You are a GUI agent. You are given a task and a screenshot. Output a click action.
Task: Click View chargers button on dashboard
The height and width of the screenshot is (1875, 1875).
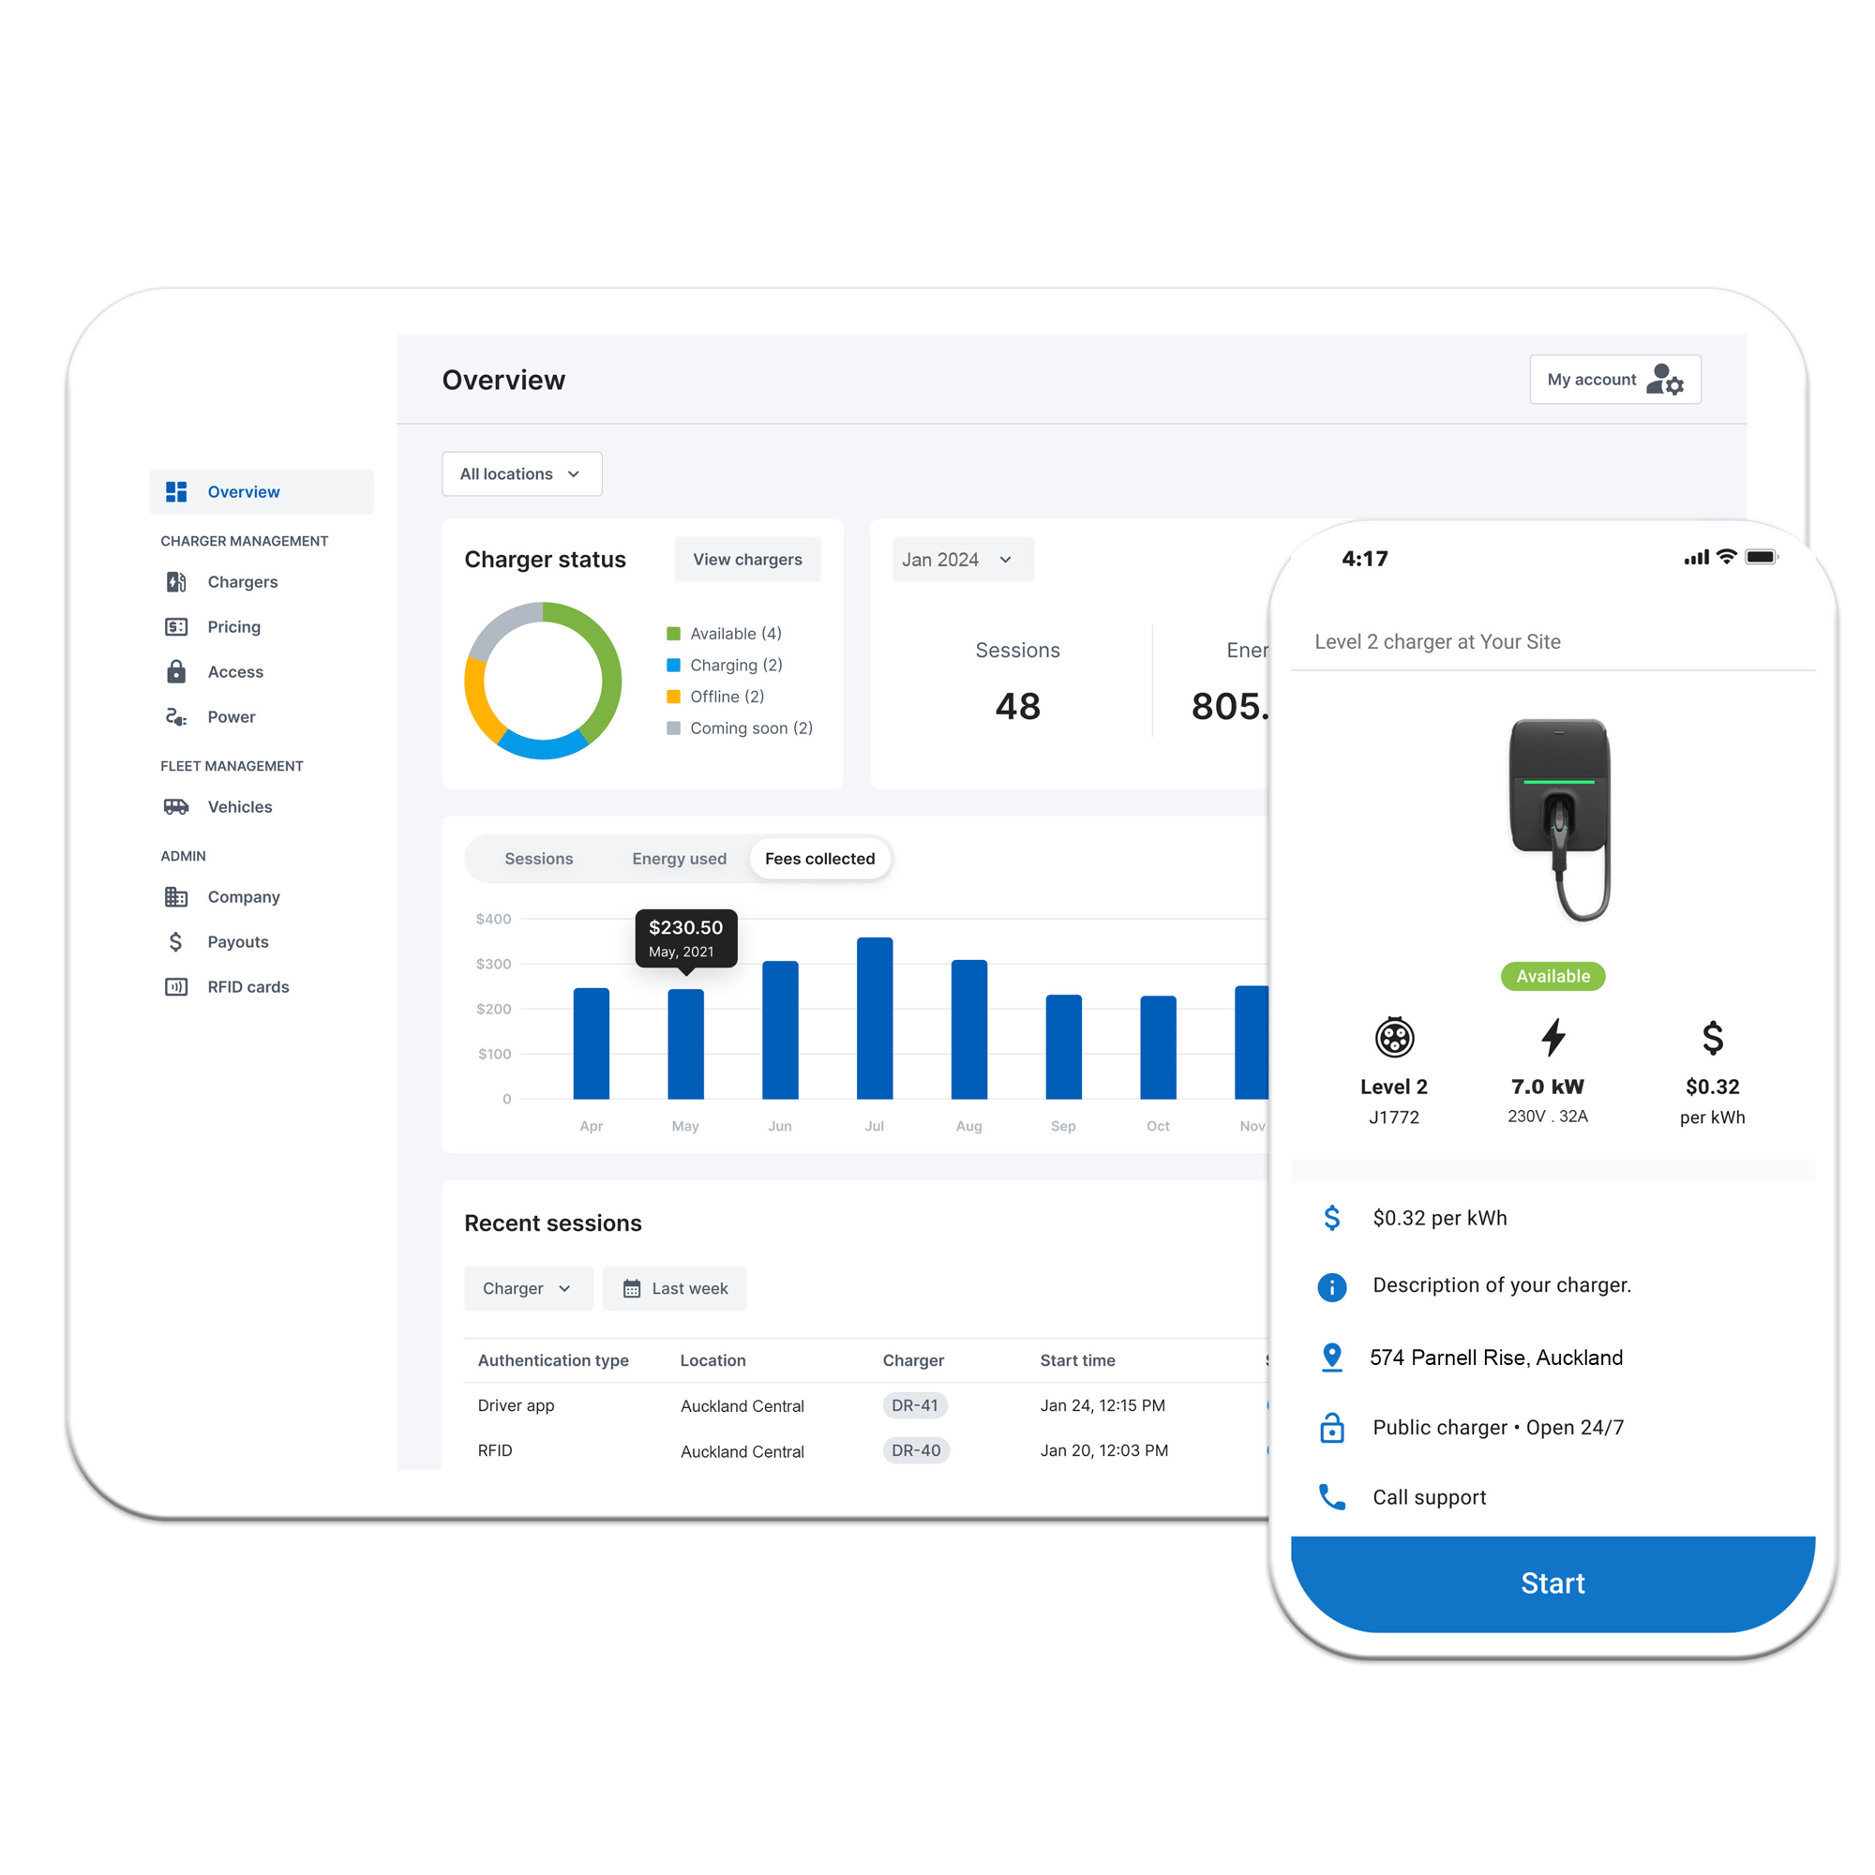coord(745,558)
